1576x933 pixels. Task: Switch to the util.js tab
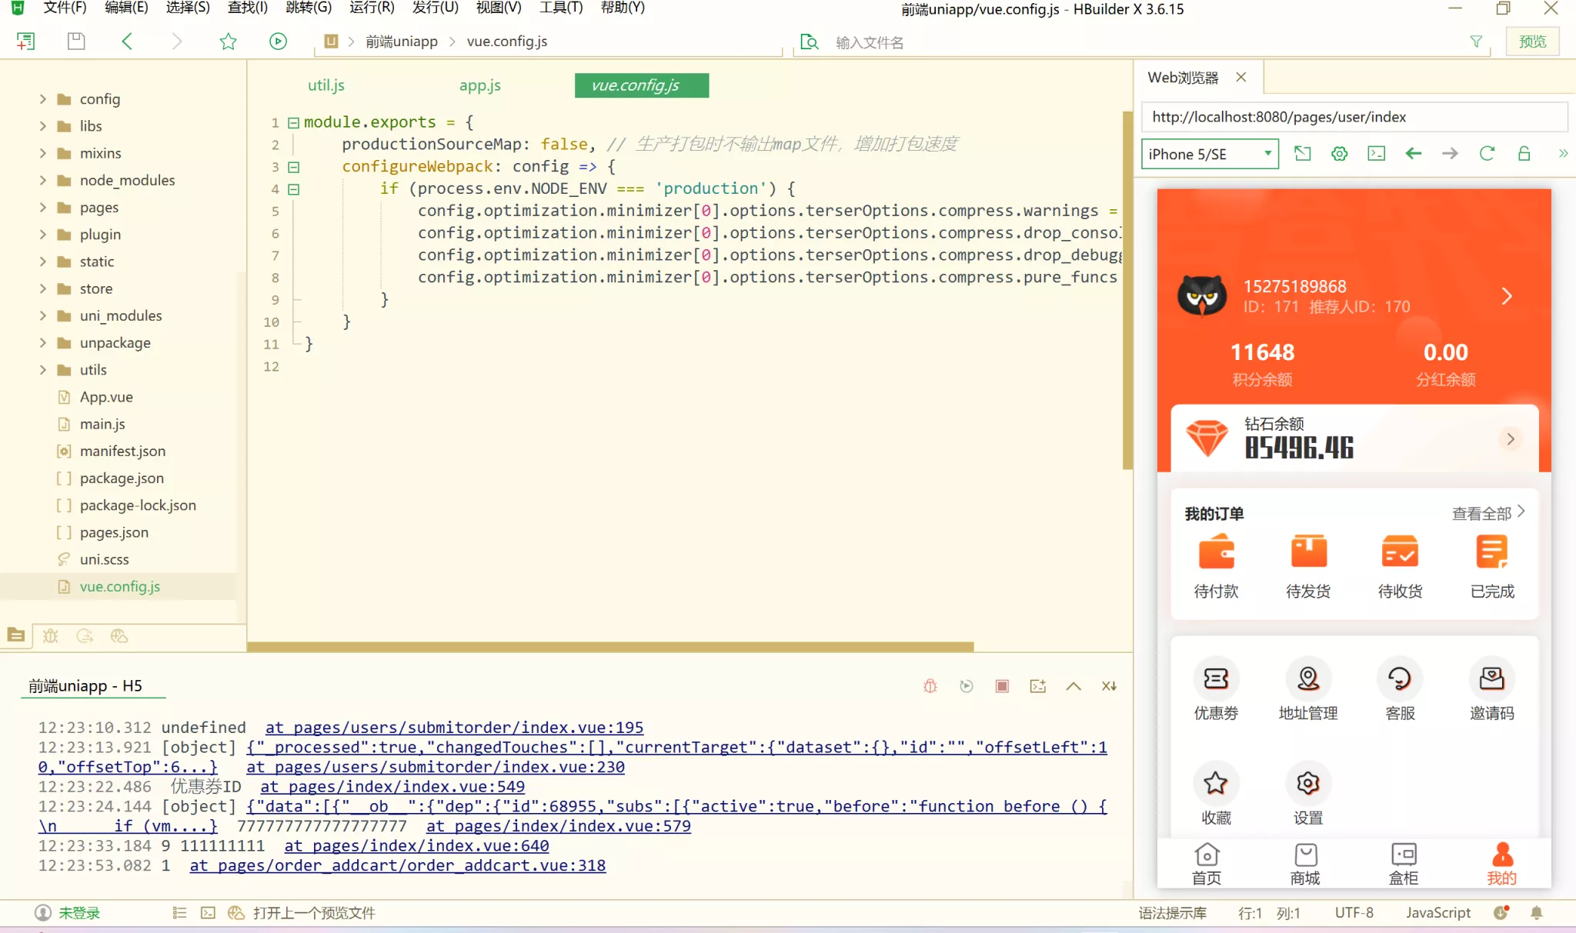326,85
